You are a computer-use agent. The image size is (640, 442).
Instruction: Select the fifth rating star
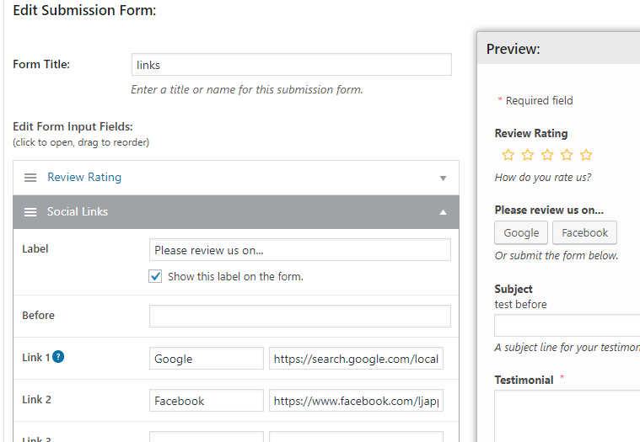pyautogui.click(x=586, y=155)
